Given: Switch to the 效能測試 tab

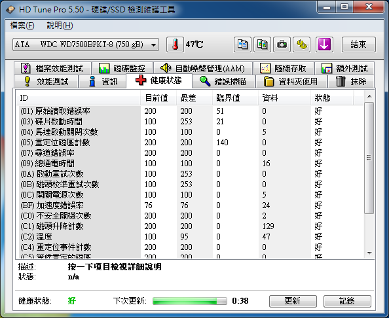Looking at the screenshot, I should 46,81.
